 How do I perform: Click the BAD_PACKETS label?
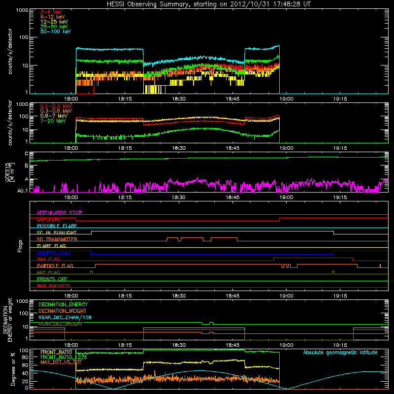pos(54,286)
